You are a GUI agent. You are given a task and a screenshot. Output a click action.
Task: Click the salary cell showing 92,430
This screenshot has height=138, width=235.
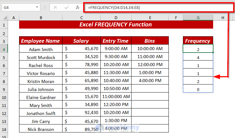[81, 113]
